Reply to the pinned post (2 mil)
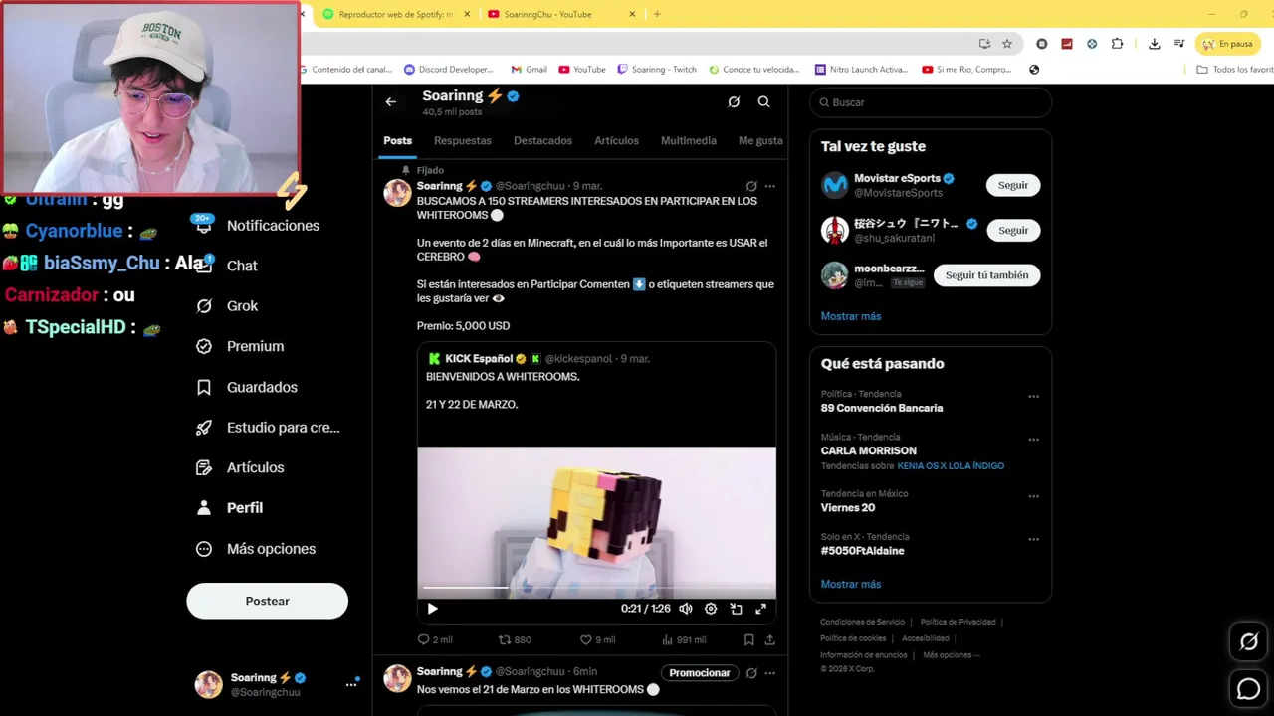This screenshot has width=1274, height=716. 435,640
